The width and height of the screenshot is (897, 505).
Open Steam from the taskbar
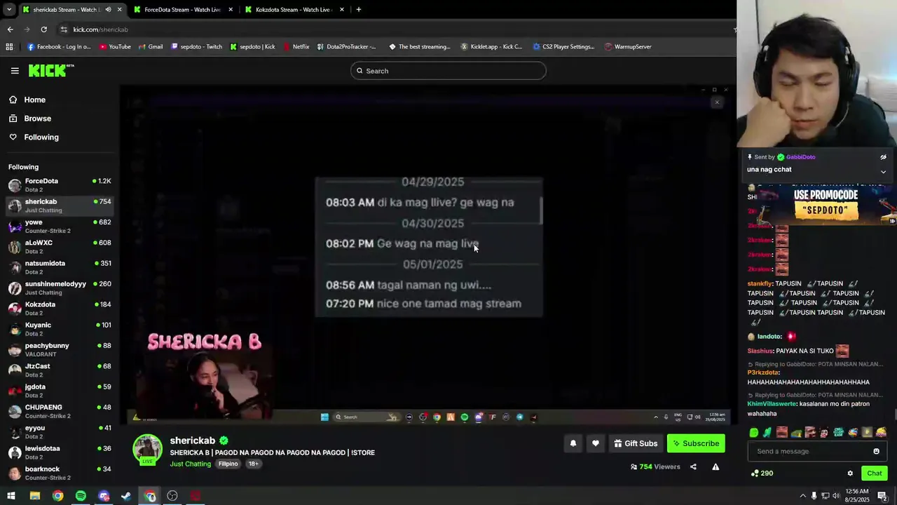click(x=126, y=496)
